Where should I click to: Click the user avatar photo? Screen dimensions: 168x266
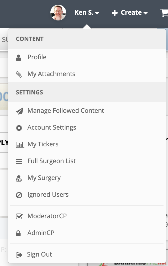pos(58,13)
